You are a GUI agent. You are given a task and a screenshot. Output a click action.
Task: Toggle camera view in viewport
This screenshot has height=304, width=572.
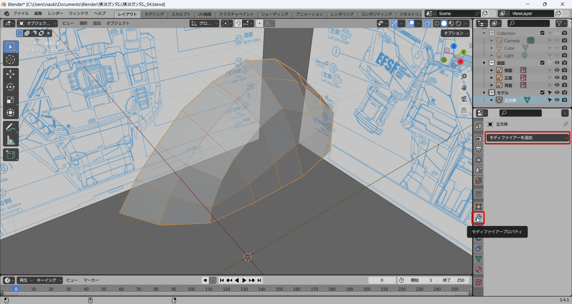[464, 99]
